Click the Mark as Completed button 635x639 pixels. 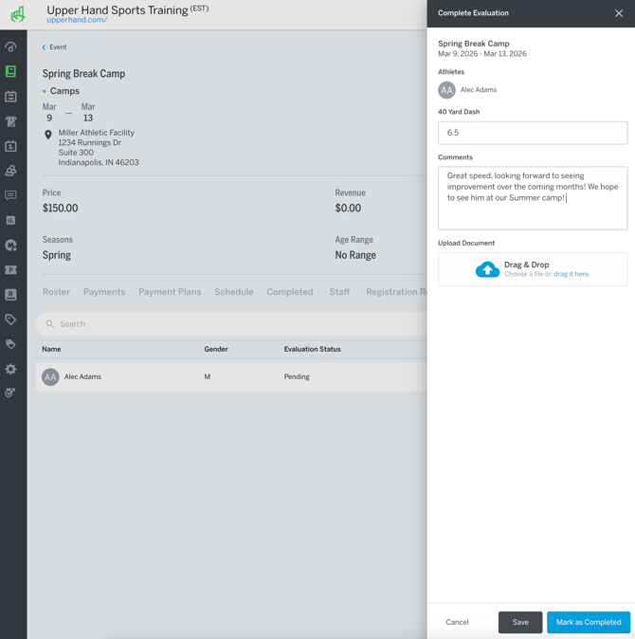pyautogui.click(x=588, y=622)
